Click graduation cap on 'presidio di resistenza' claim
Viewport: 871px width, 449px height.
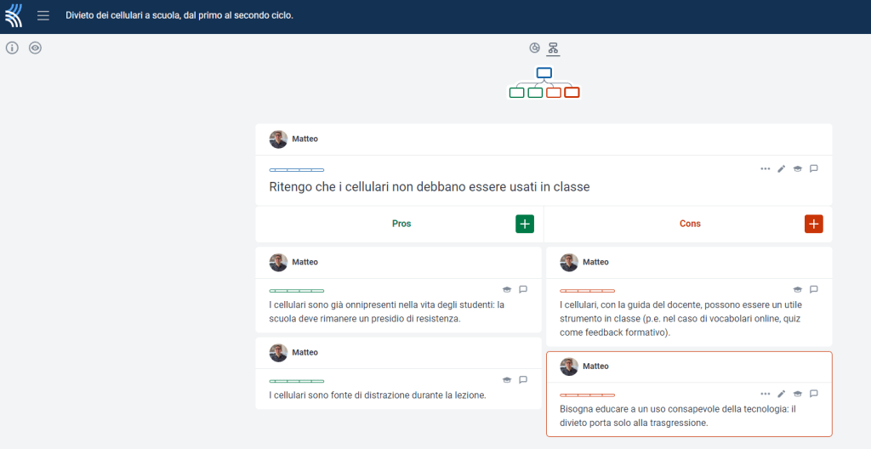[507, 289]
